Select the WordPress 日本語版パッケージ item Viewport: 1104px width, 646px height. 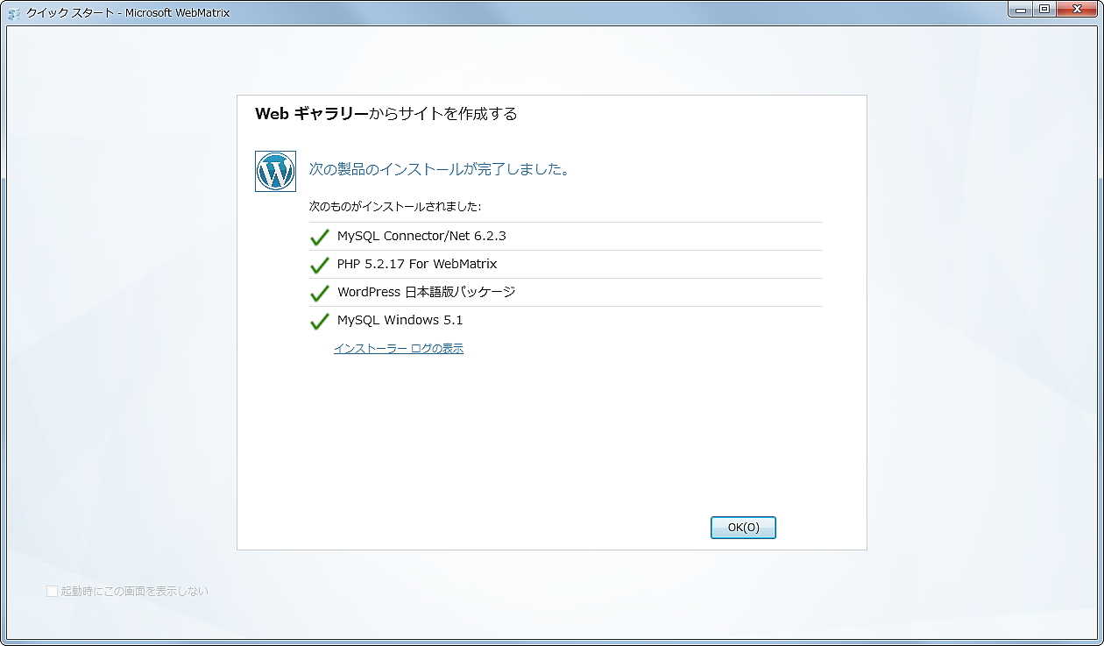(x=425, y=292)
